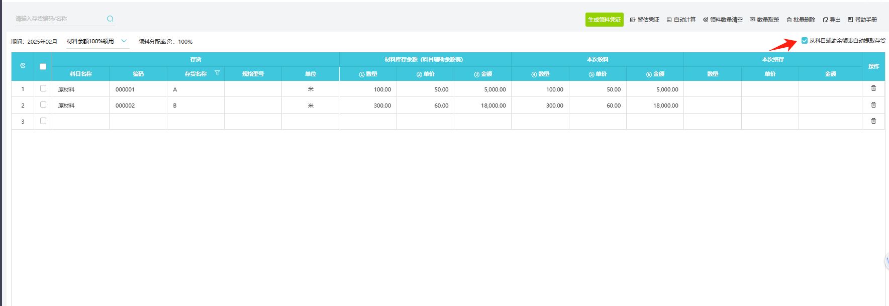Screen dimensions: 889x306
Task: Click the inventory code/name search field
Action: 58,19
